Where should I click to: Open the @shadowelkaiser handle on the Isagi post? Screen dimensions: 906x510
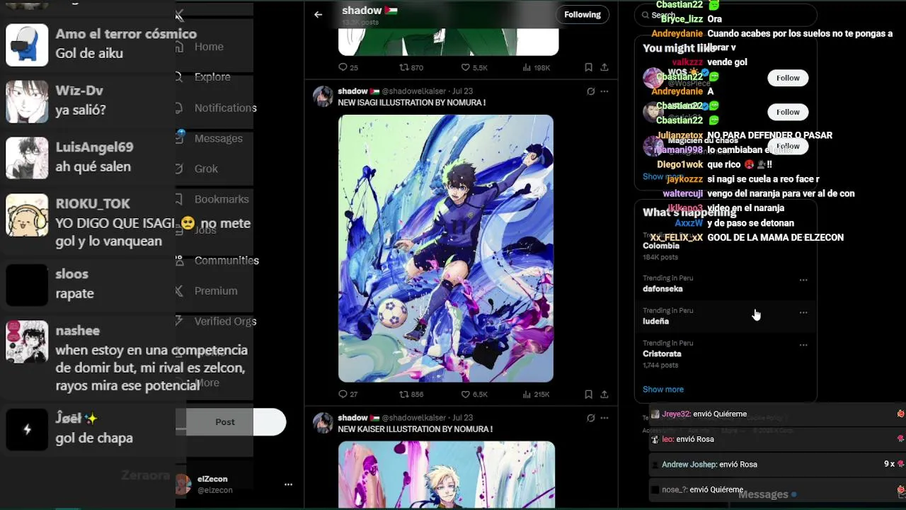pyautogui.click(x=414, y=91)
